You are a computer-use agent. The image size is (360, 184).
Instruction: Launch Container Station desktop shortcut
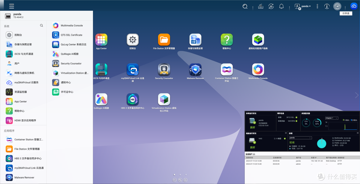pyautogui.click(x=227, y=70)
